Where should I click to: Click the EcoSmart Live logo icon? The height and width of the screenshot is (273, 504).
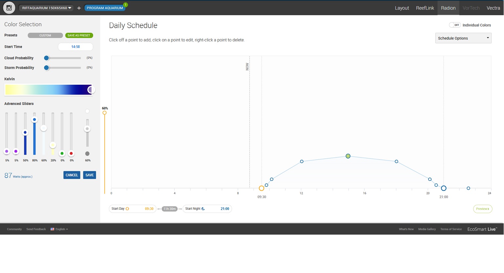tap(9, 8)
